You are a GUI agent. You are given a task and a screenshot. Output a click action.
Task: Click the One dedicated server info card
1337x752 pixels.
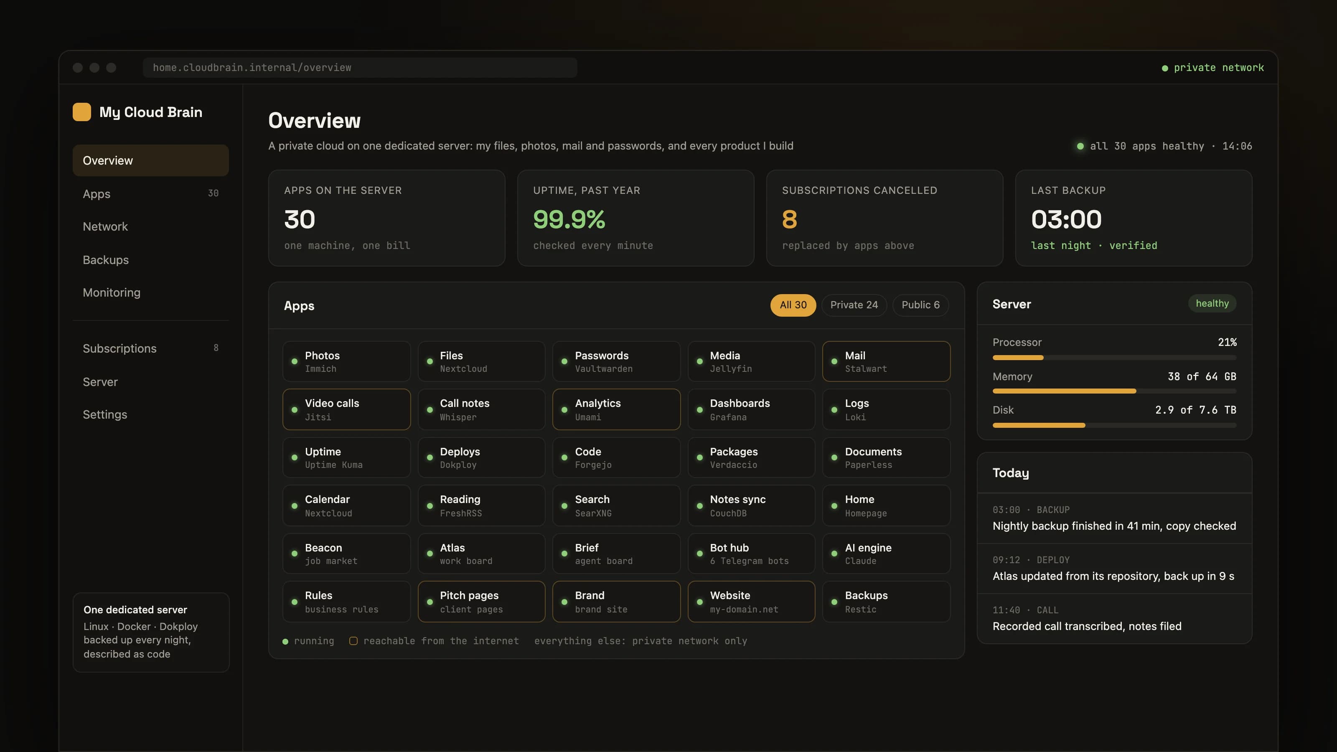click(x=150, y=632)
